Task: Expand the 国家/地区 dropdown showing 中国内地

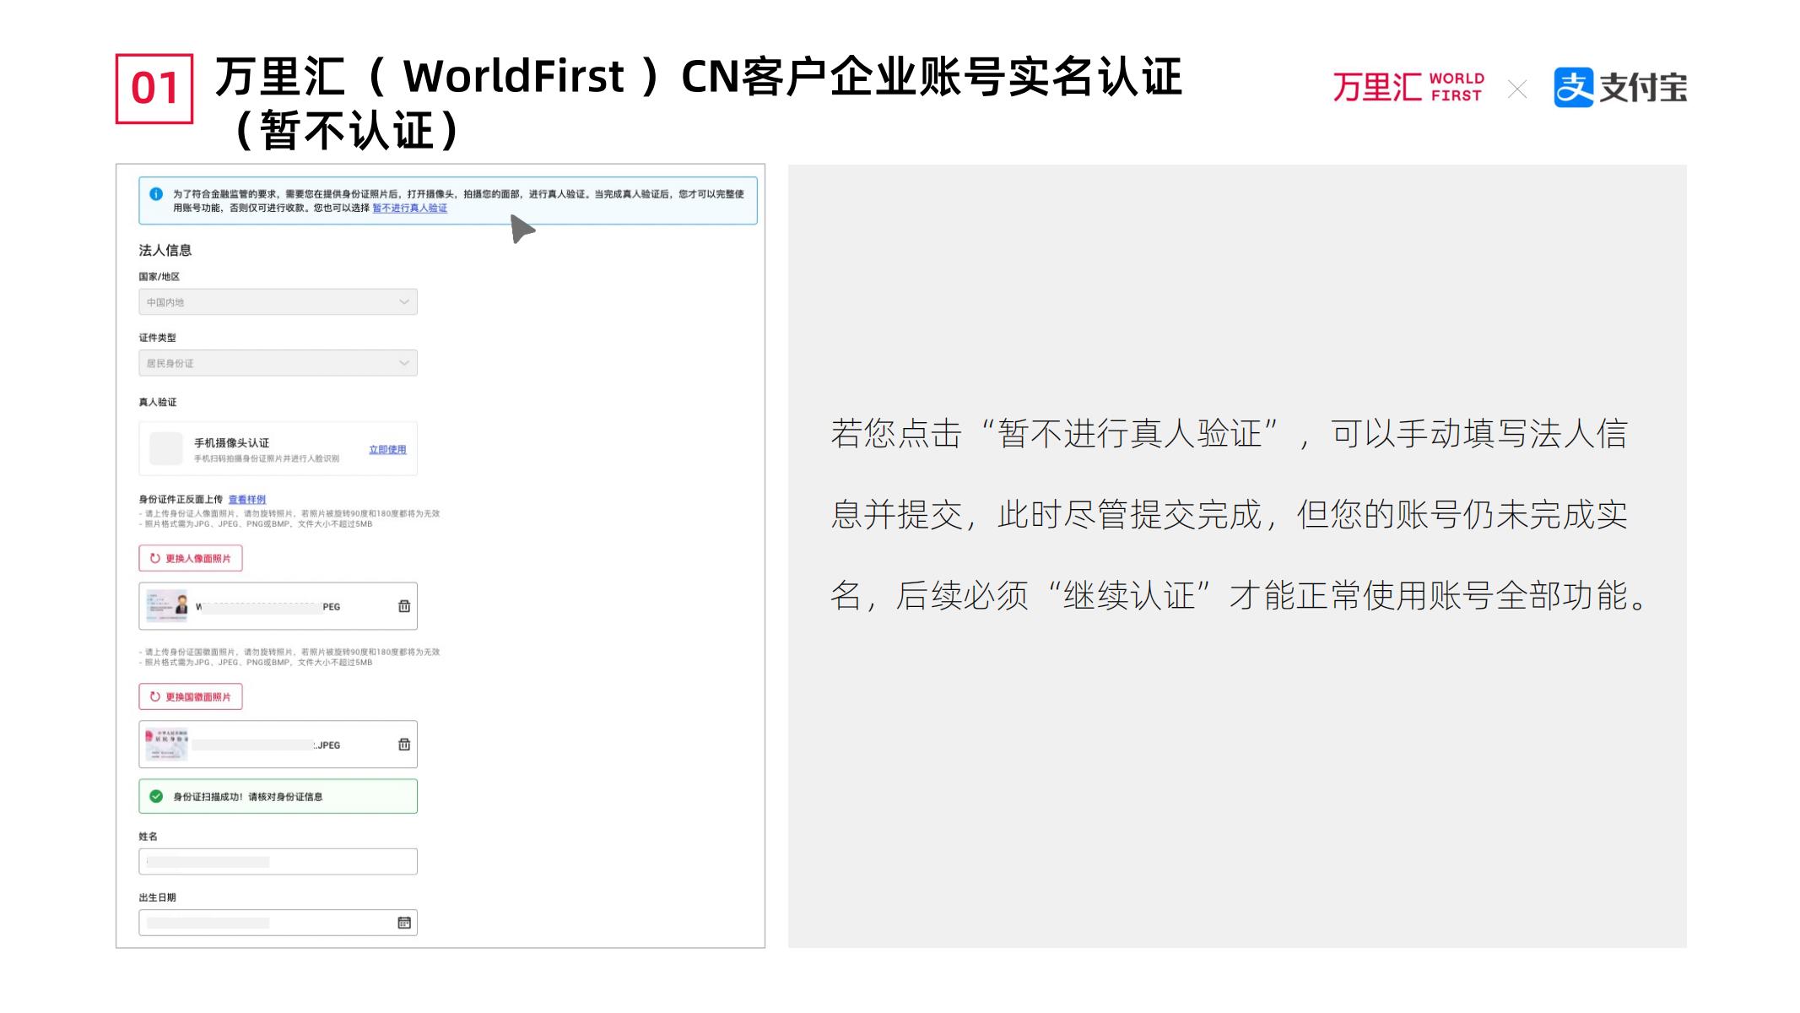Action: (278, 302)
